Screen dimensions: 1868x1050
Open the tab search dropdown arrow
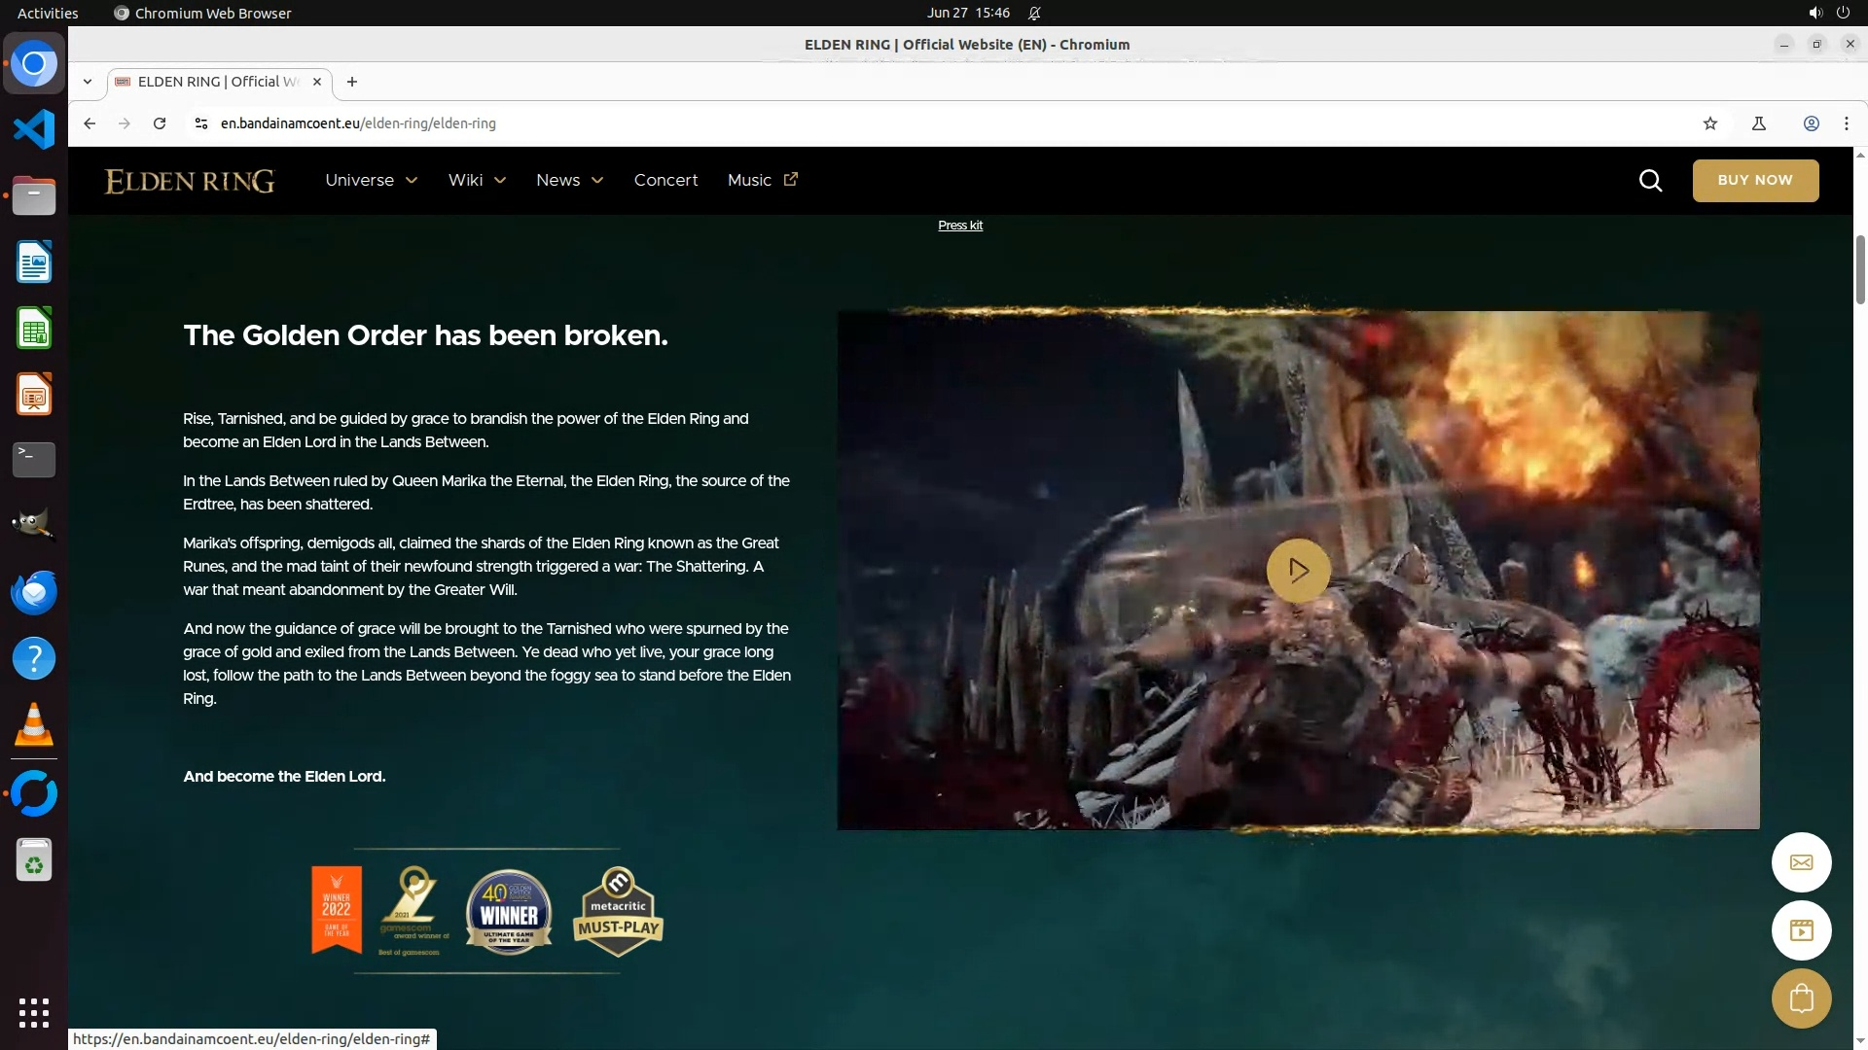(x=88, y=82)
